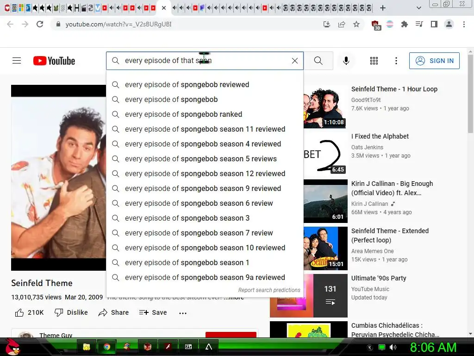Screen dimensions: 474x356
Task: Click channel name Oats Jenkins
Action: coord(367,147)
